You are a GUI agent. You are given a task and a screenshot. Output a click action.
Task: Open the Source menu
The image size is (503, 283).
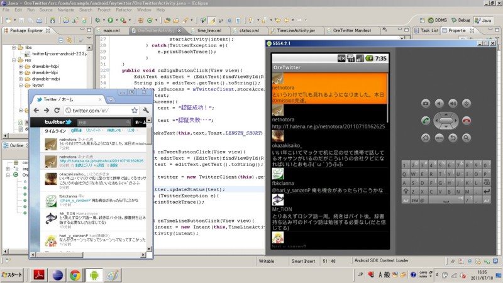point(46,10)
